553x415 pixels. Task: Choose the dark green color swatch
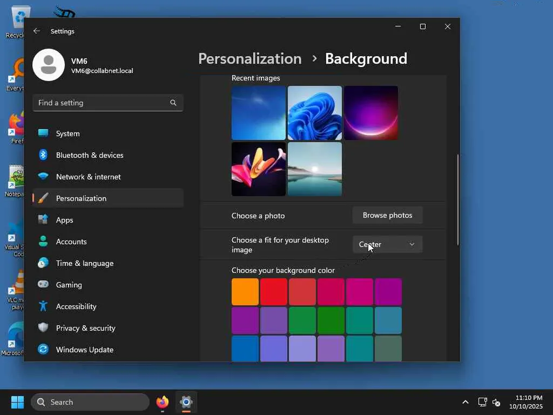tap(331, 320)
